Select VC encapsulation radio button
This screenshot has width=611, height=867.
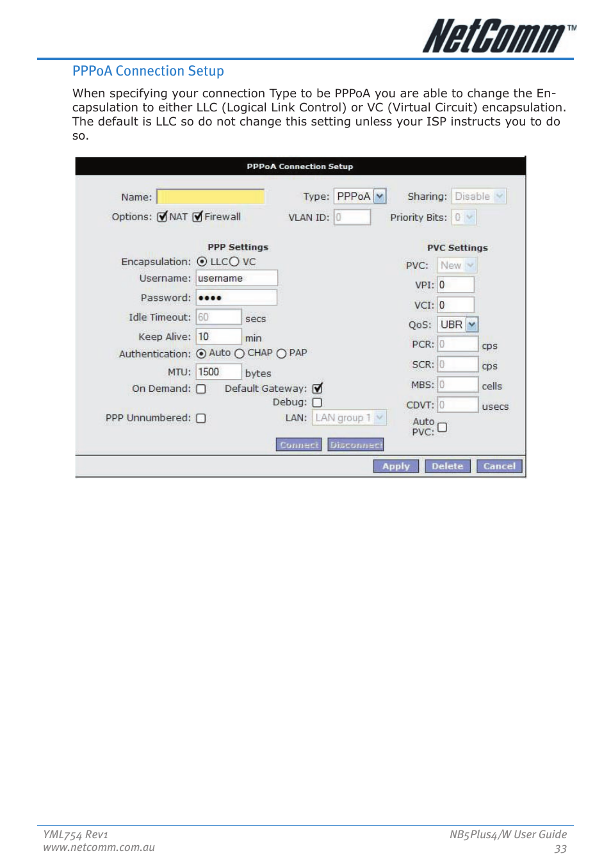click(234, 261)
